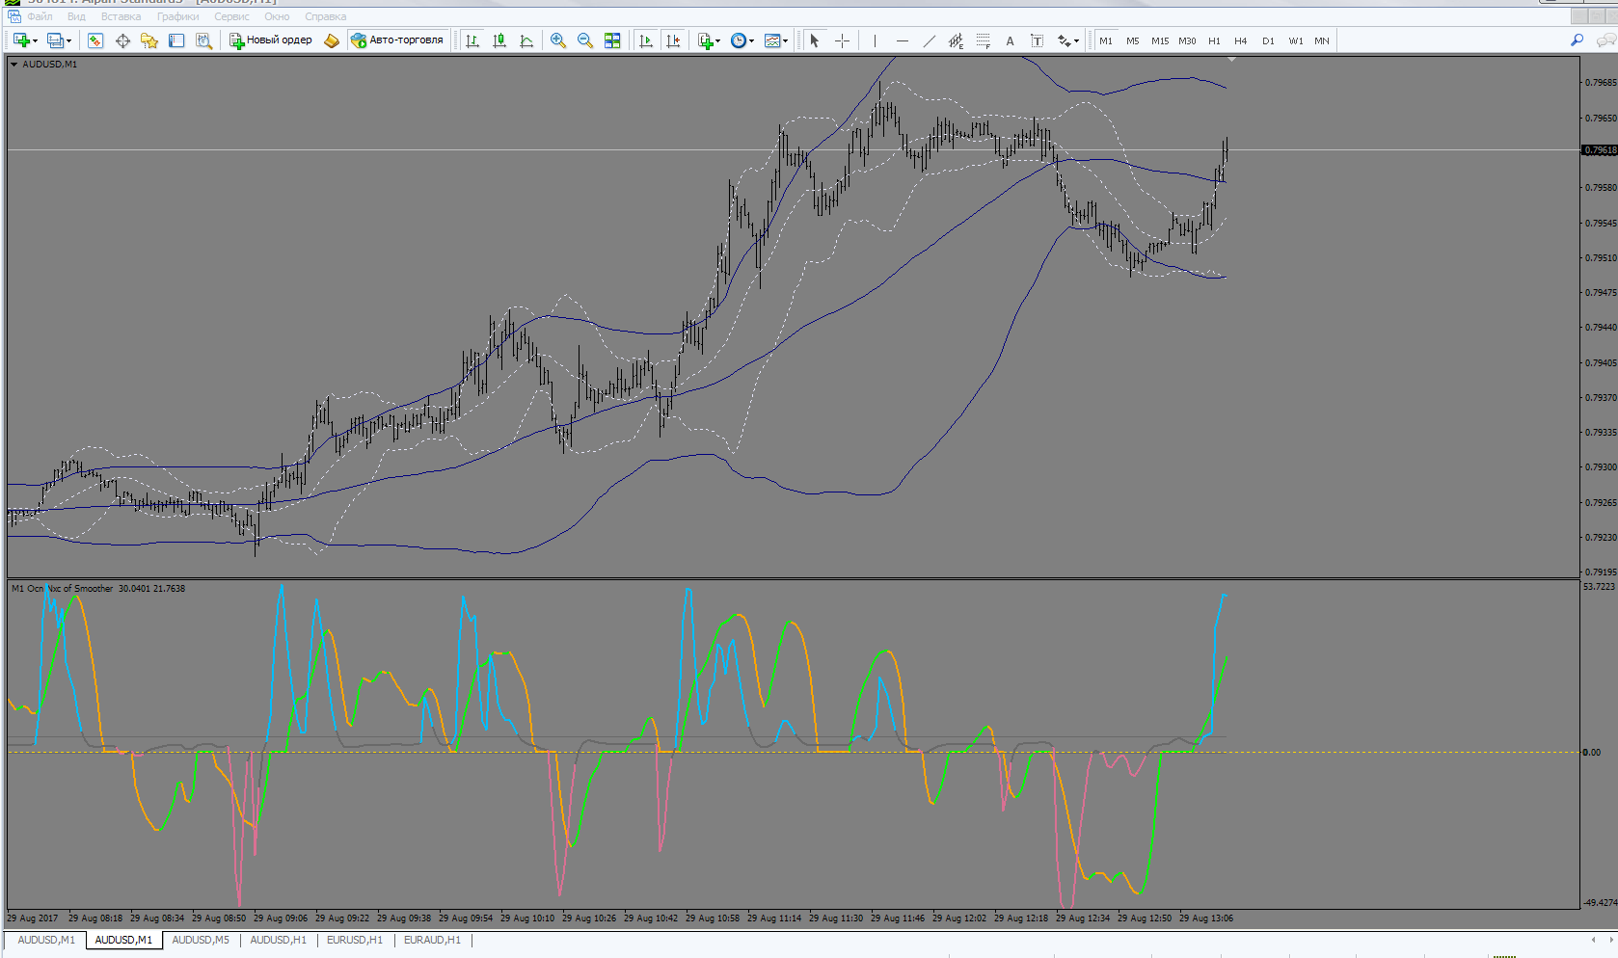Viewport: 1618px width, 958px height.
Task: Open the Вставка menu
Action: (121, 16)
